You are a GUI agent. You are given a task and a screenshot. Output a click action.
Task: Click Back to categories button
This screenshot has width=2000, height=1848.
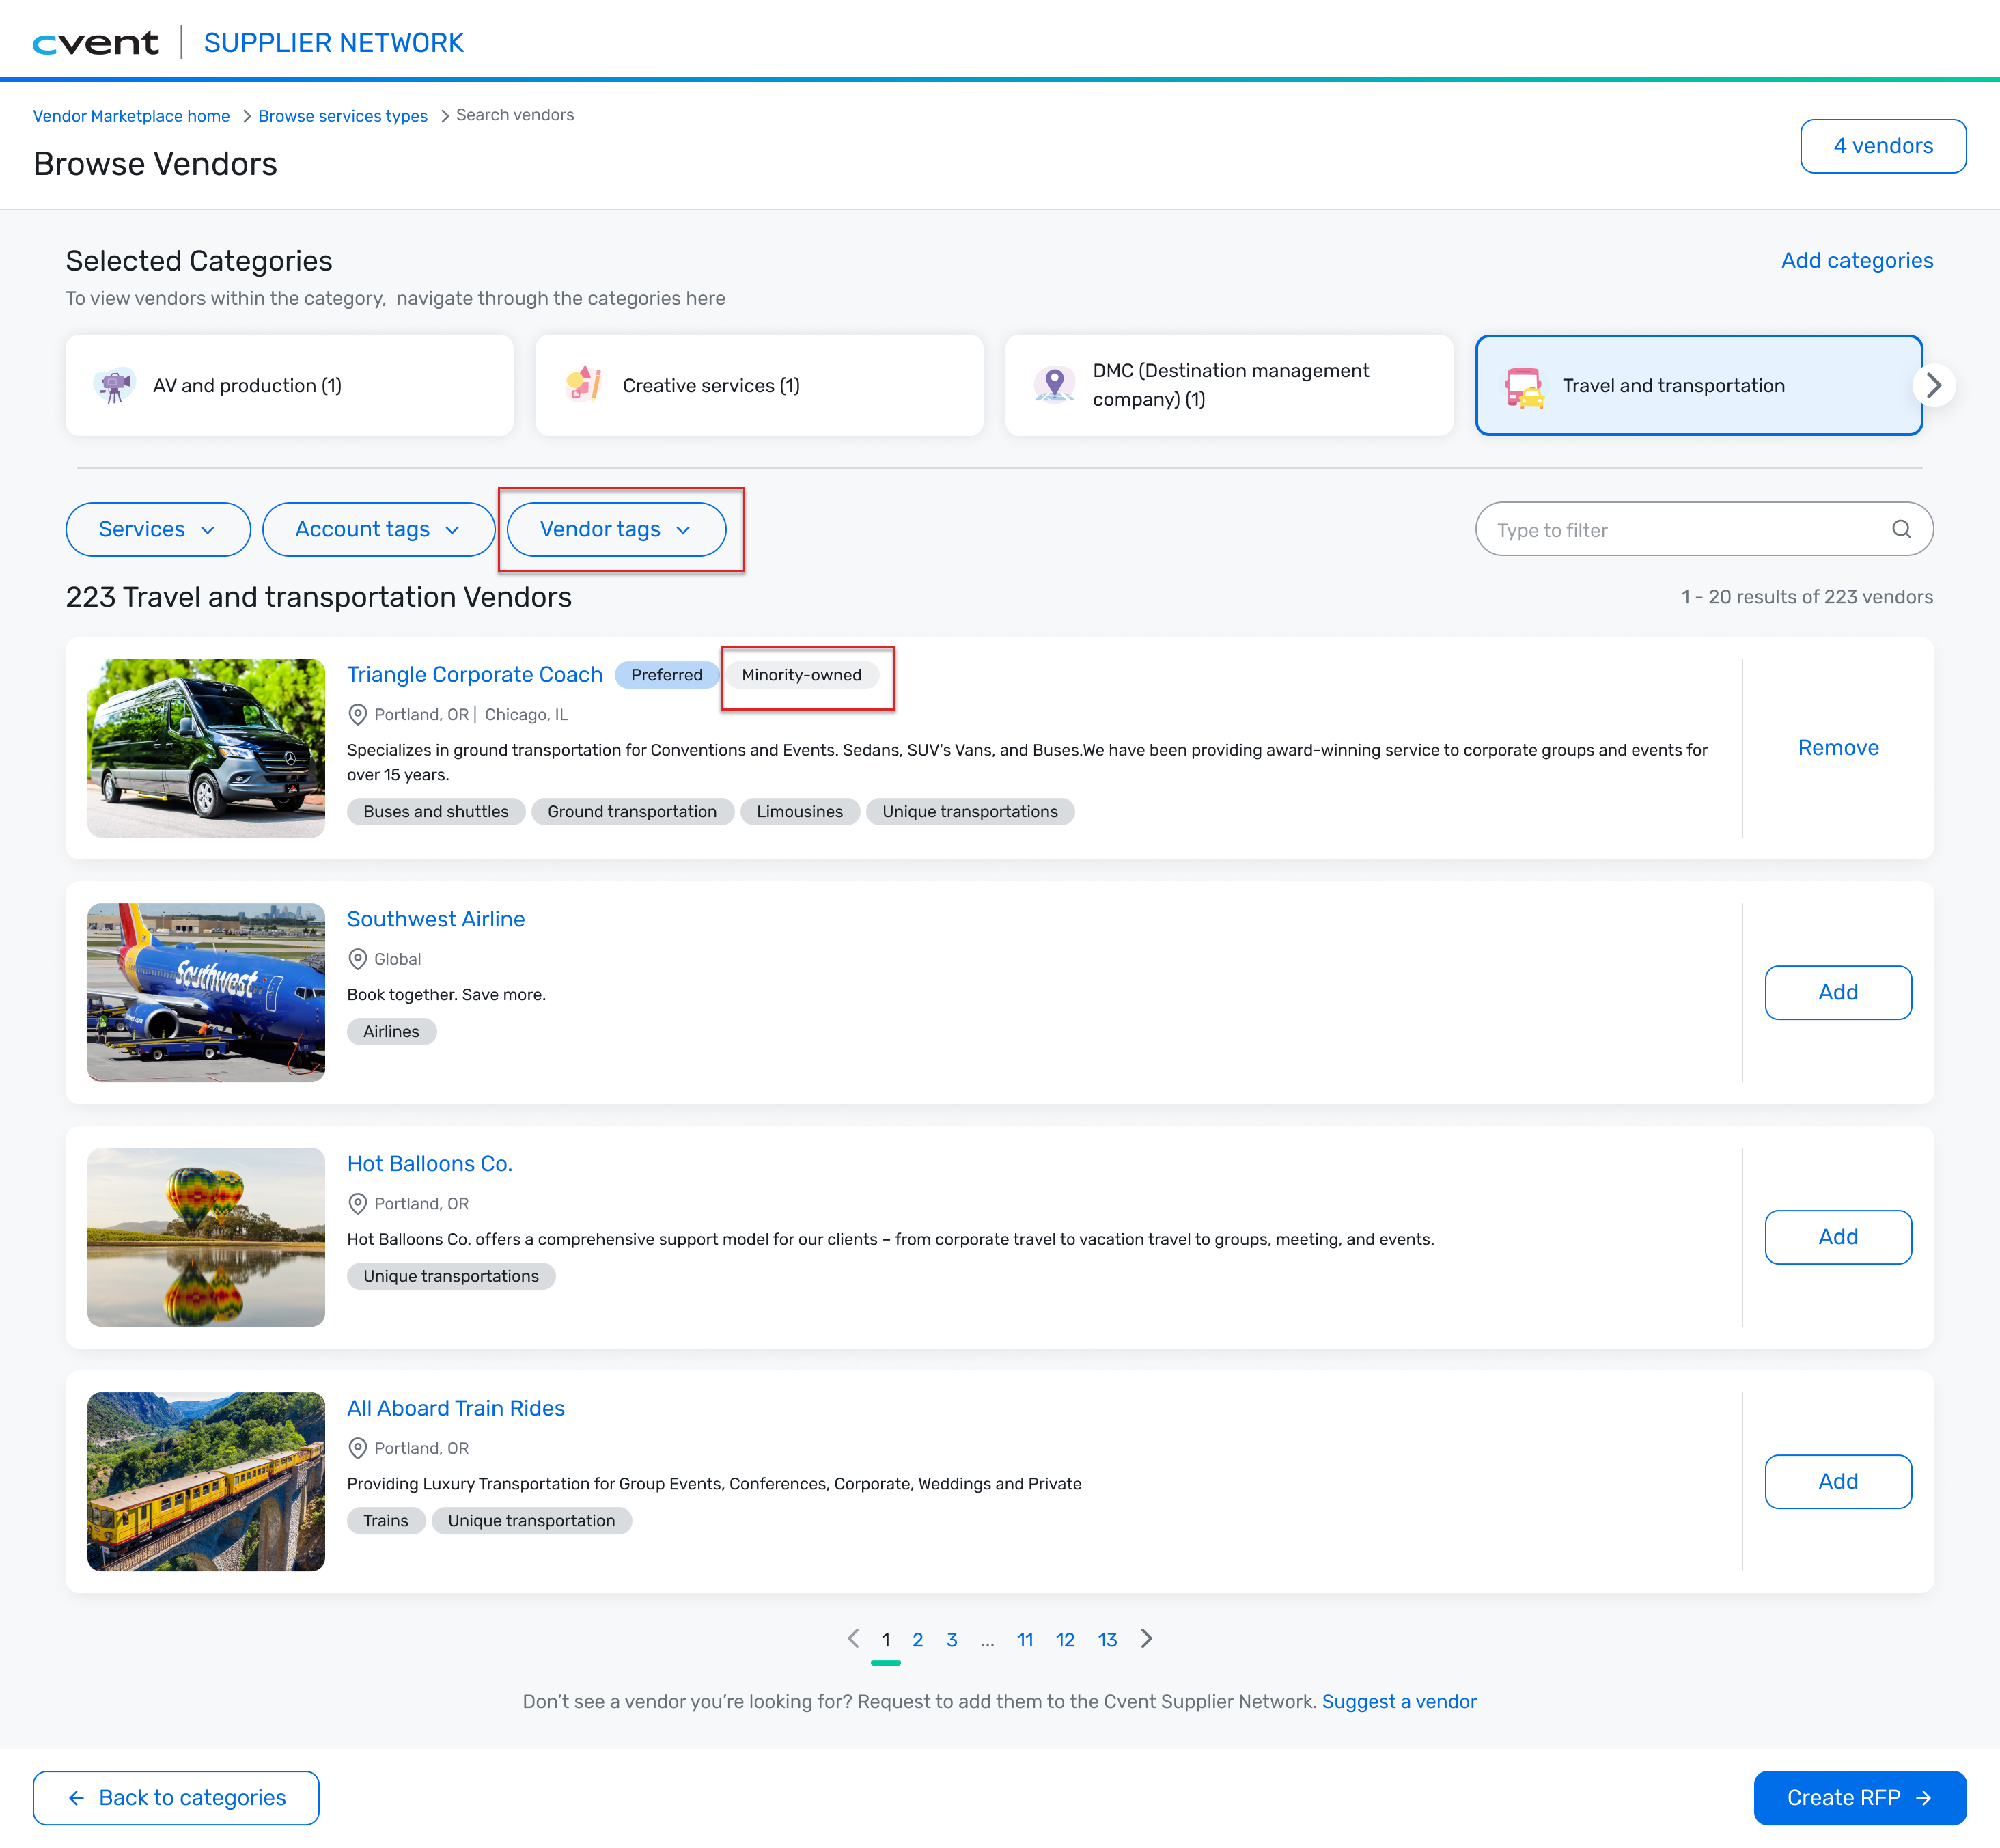176,1798
